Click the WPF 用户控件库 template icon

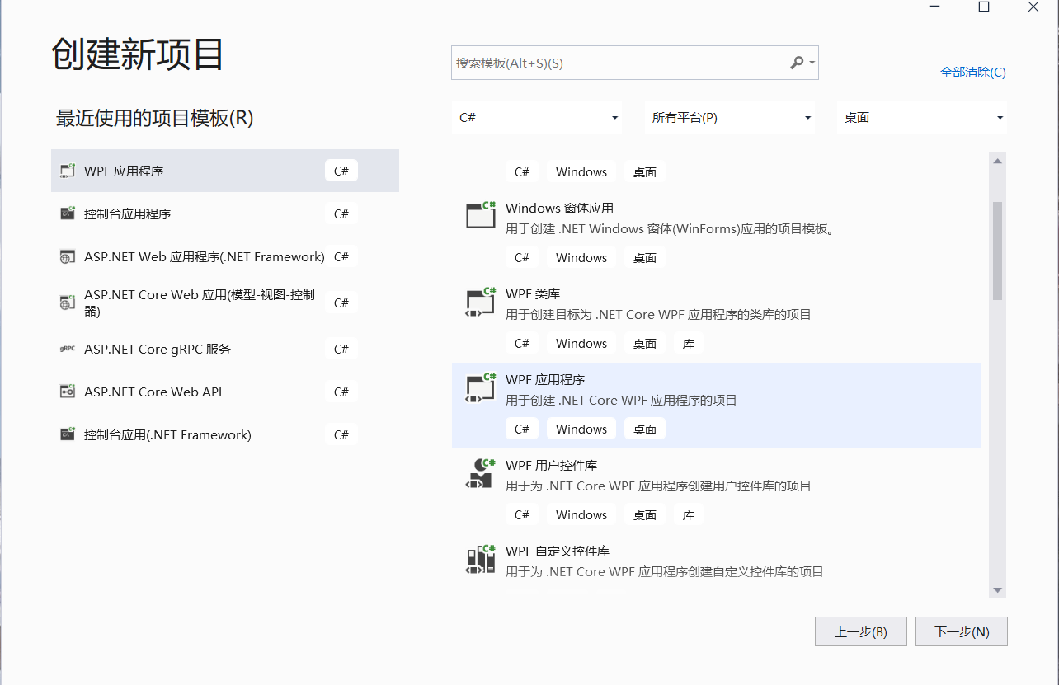(x=481, y=472)
